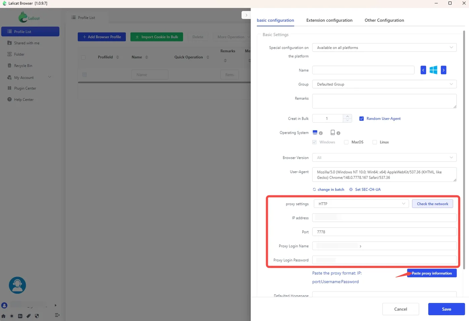The height and width of the screenshot is (321, 469).
Task: Focus the profile Name input field
Action: click(x=363, y=70)
